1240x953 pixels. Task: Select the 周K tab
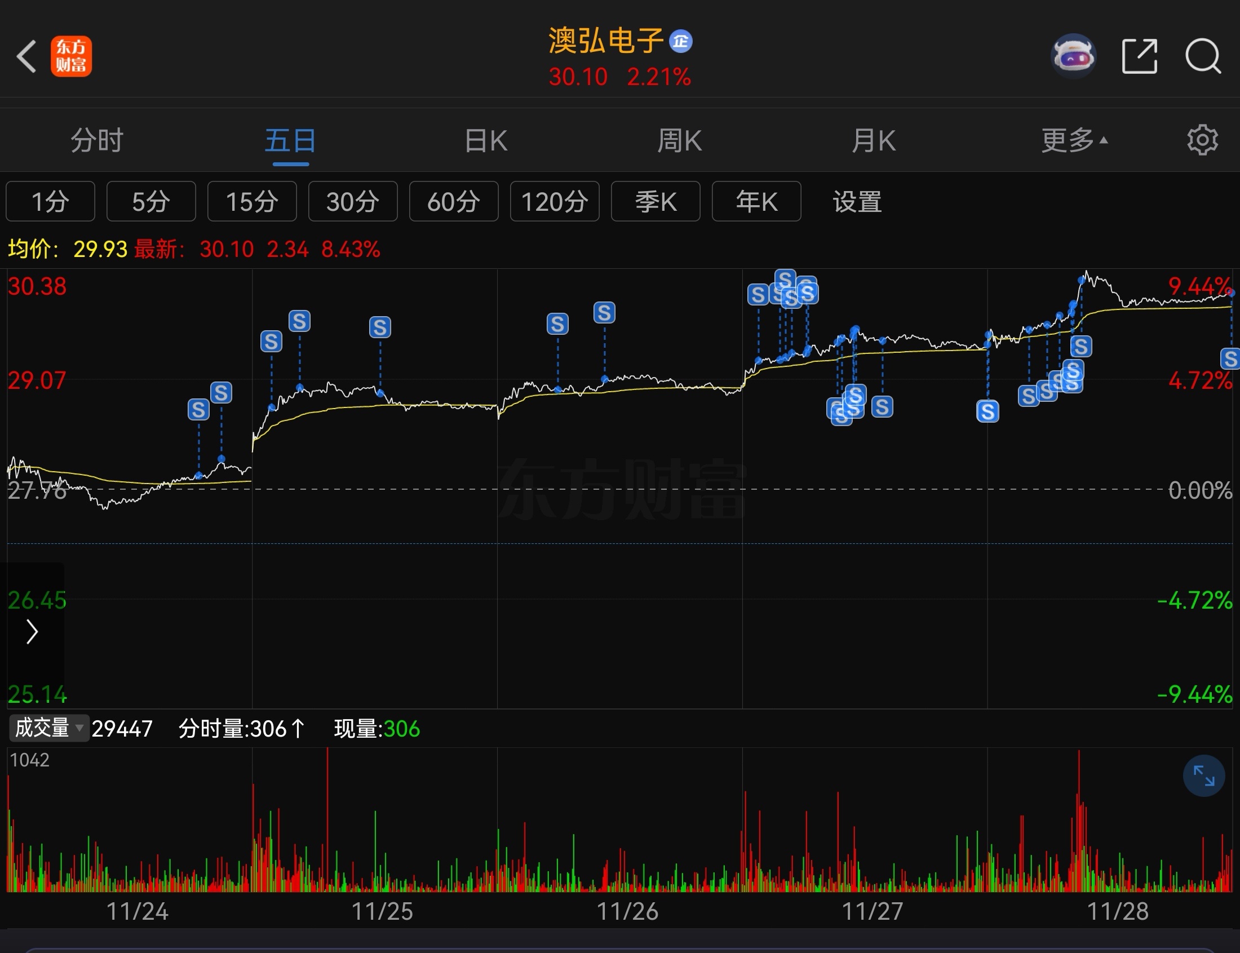(x=680, y=140)
